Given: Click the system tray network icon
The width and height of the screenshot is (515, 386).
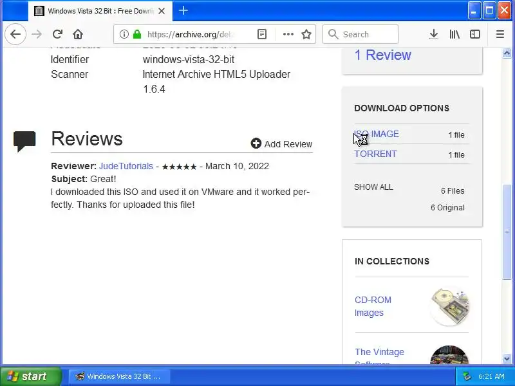Looking at the screenshot, I should [467, 376].
